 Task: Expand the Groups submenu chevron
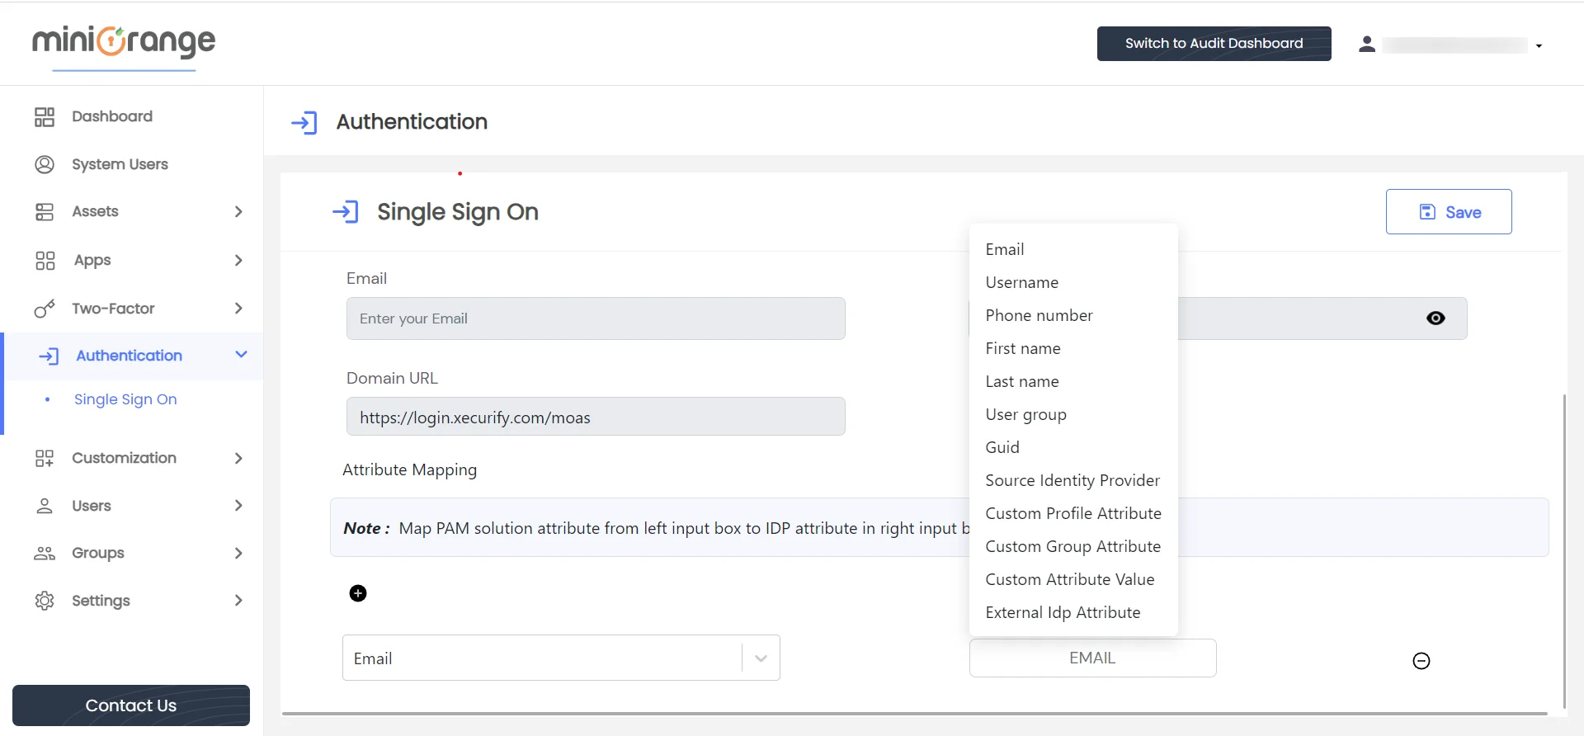[238, 553]
